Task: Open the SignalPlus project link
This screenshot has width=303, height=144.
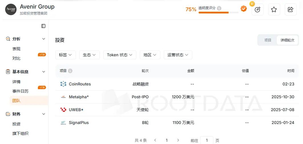Action: (x=79, y=123)
